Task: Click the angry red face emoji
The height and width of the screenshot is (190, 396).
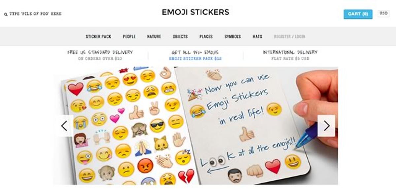Action: 145,166
